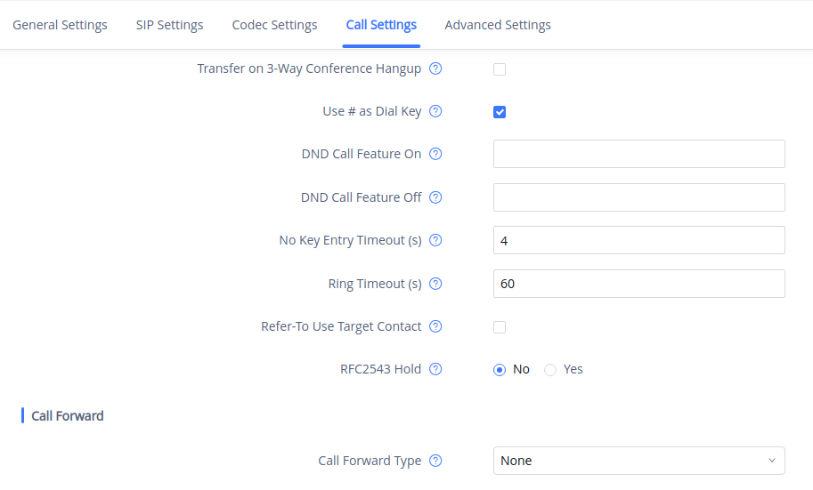Click help icon for DND Call Feature On
This screenshot has width=813, height=490.
tap(436, 154)
